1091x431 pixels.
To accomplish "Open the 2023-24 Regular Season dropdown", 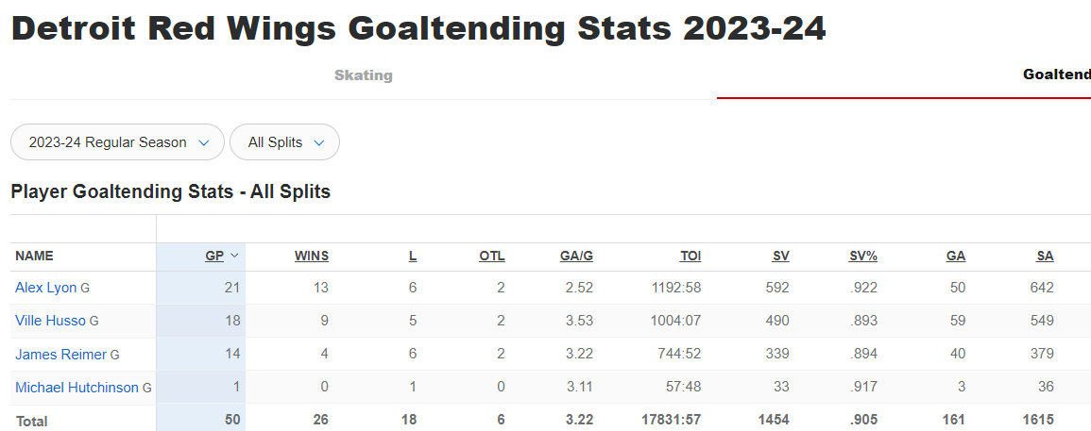I will coord(117,142).
